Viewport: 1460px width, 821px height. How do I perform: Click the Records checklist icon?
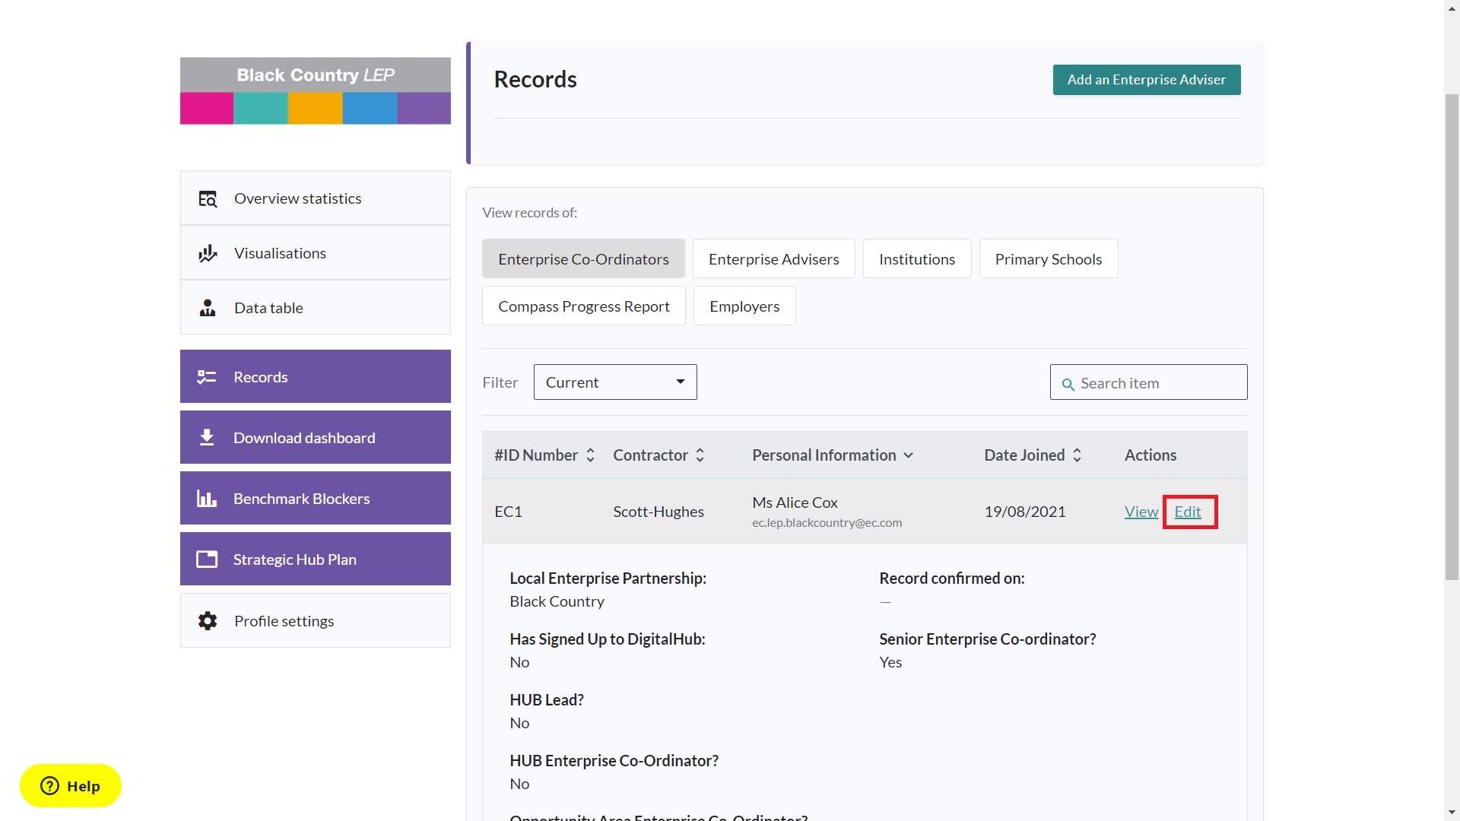pyautogui.click(x=207, y=377)
